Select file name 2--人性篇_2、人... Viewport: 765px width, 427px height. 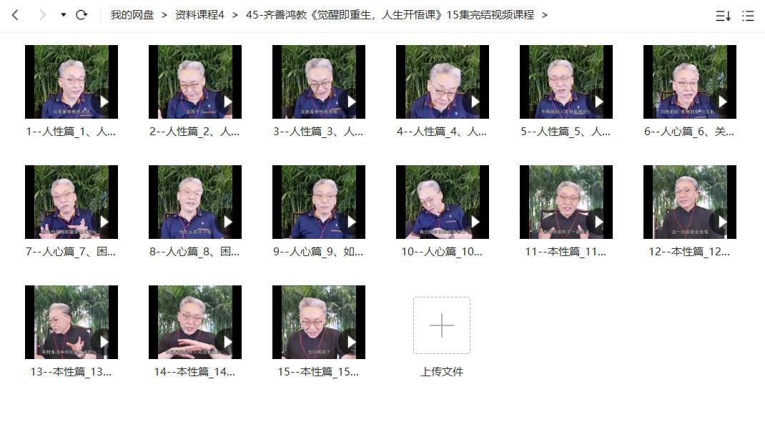(194, 132)
